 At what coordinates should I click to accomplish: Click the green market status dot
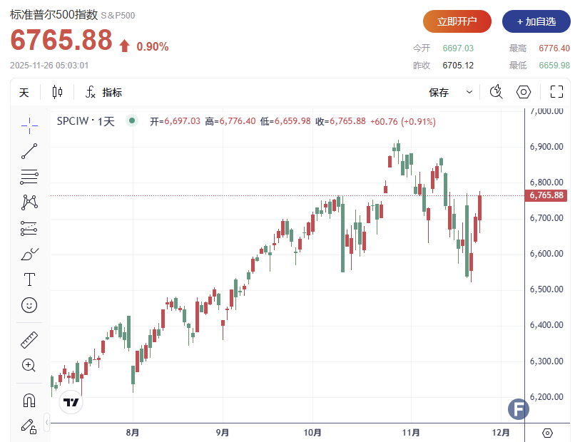click(131, 121)
